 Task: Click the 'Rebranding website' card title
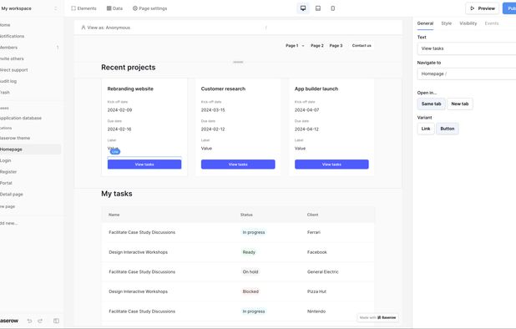click(x=130, y=89)
